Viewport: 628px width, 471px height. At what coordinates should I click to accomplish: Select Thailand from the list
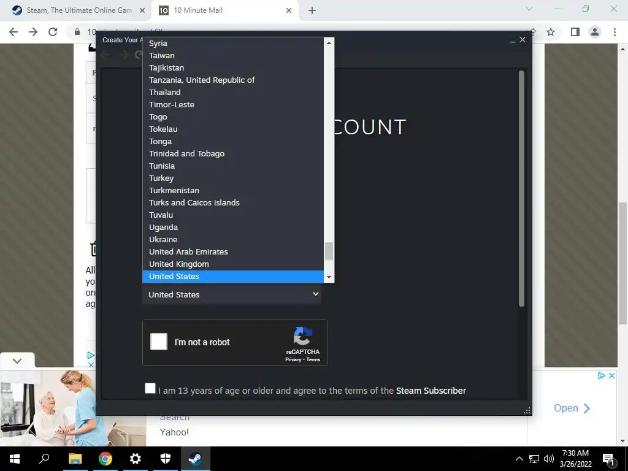[x=233, y=92]
